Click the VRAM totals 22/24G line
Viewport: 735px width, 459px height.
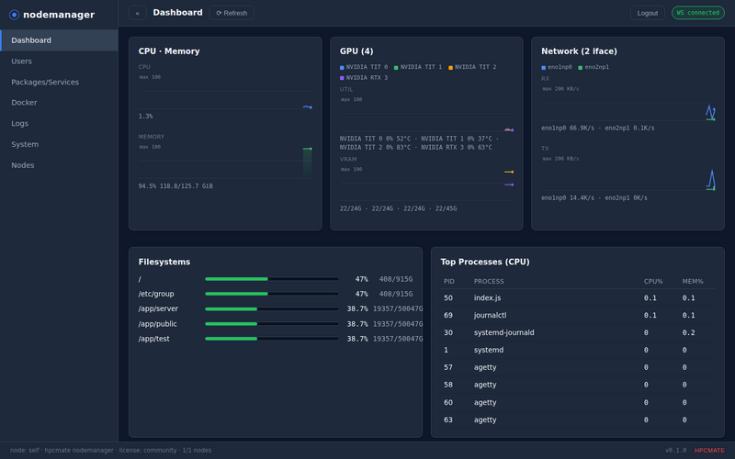click(398, 208)
